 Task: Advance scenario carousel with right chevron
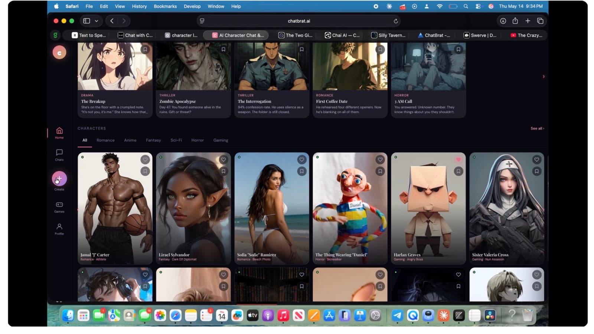point(544,76)
